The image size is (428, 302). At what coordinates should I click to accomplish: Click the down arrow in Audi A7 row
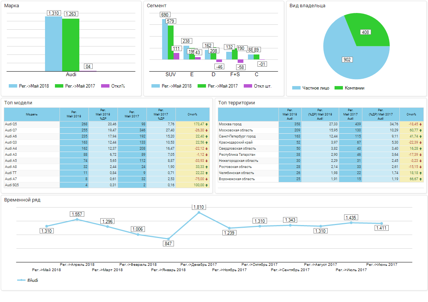click(207, 179)
